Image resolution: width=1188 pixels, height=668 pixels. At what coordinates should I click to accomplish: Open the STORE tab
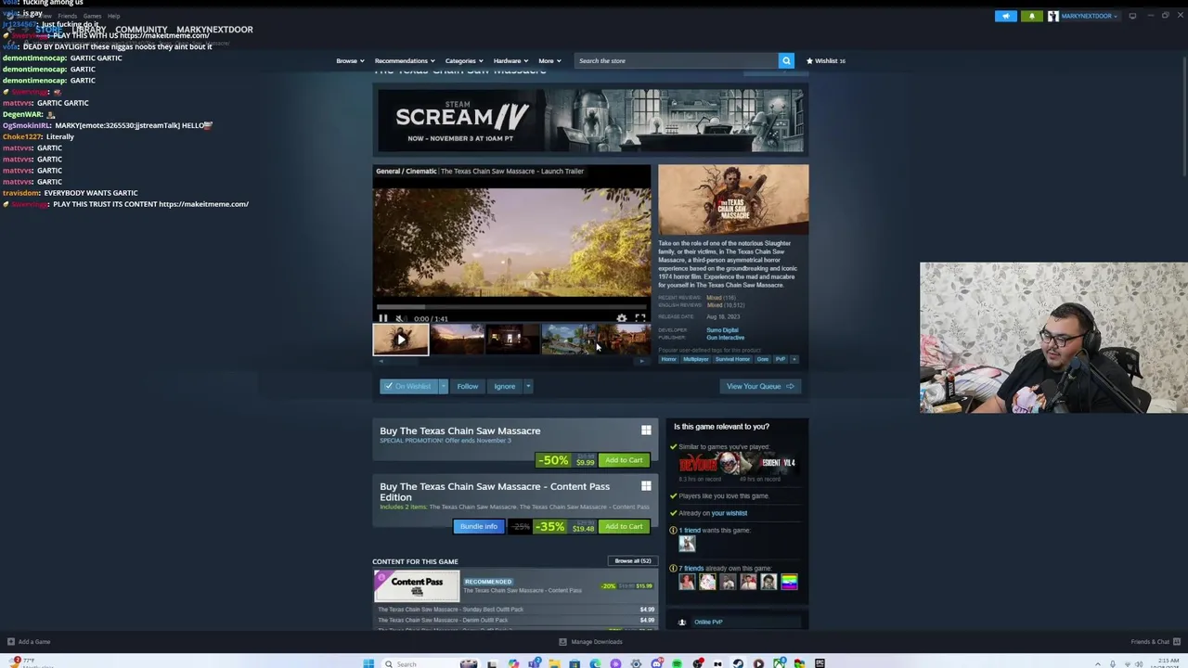tap(48, 30)
